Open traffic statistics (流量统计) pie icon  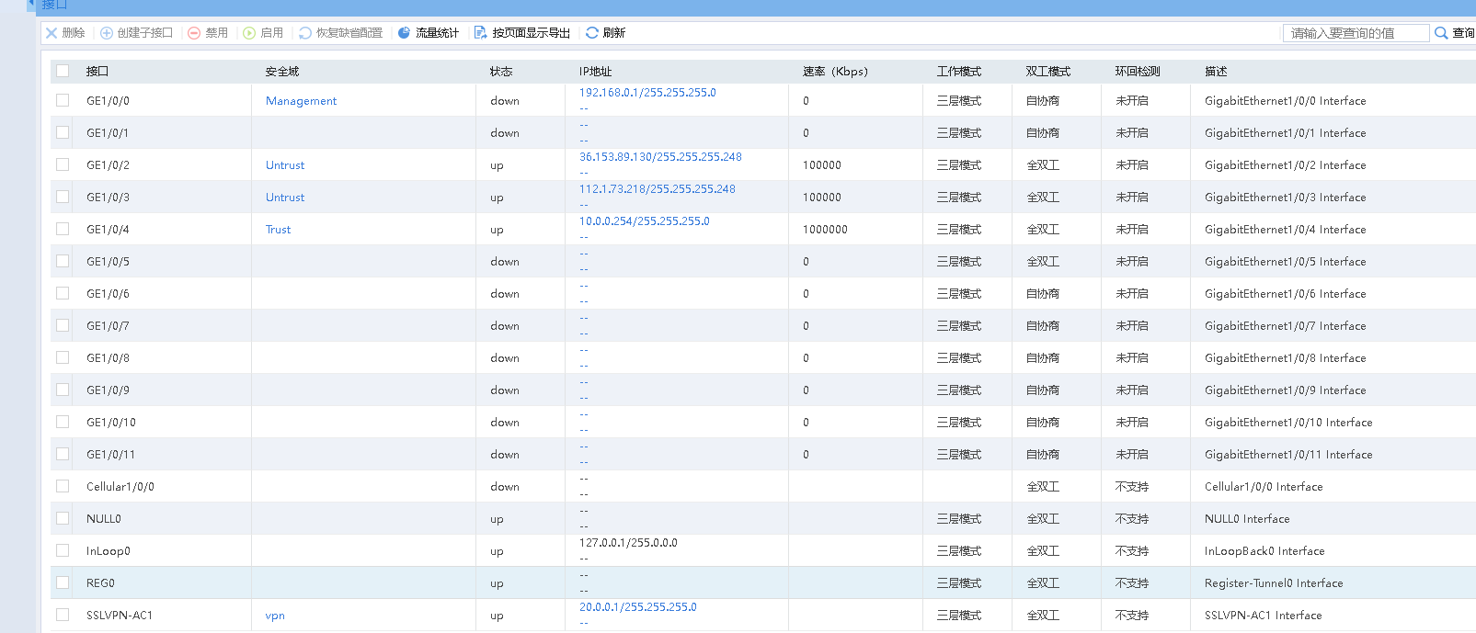coord(404,33)
